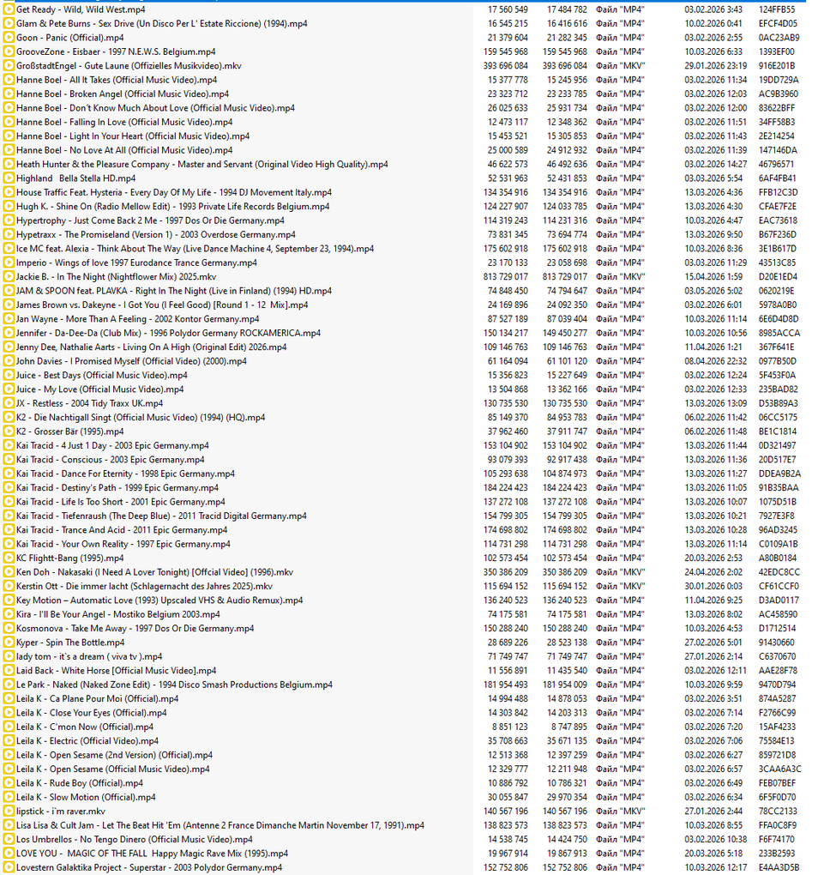Select Kerstin Ott - Die immer lacht.mkv
The image size is (818, 875).
144,587
